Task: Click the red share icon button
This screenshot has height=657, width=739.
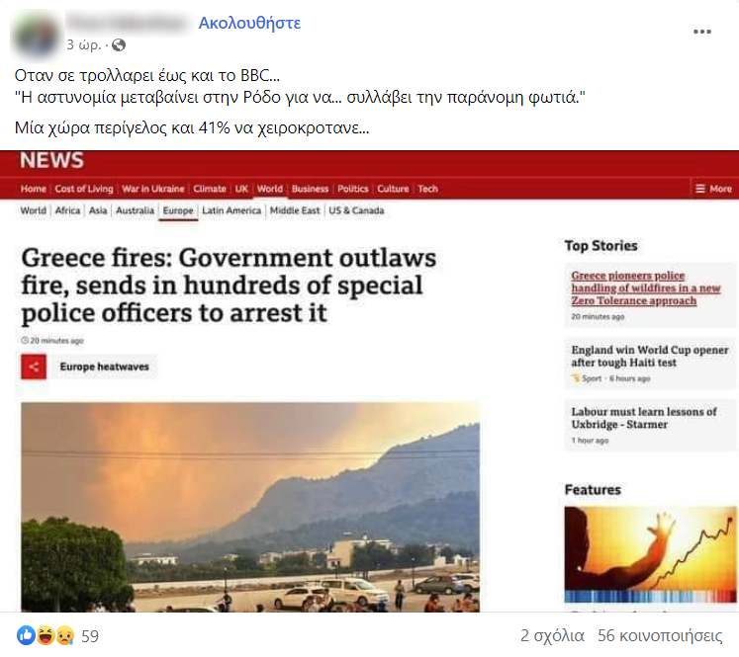Action: click(x=34, y=367)
